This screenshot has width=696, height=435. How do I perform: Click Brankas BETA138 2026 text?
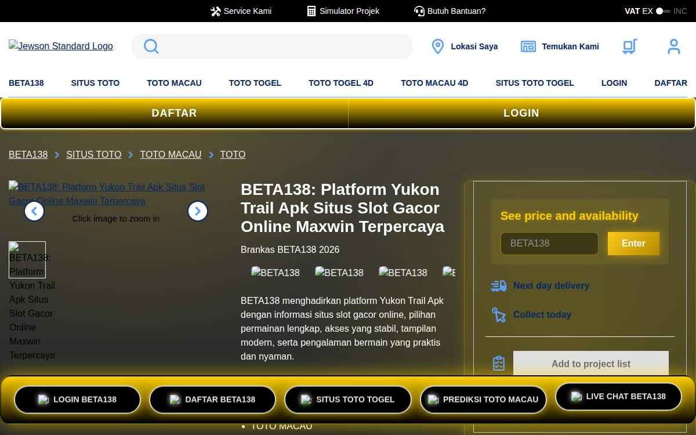pyautogui.click(x=290, y=249)
